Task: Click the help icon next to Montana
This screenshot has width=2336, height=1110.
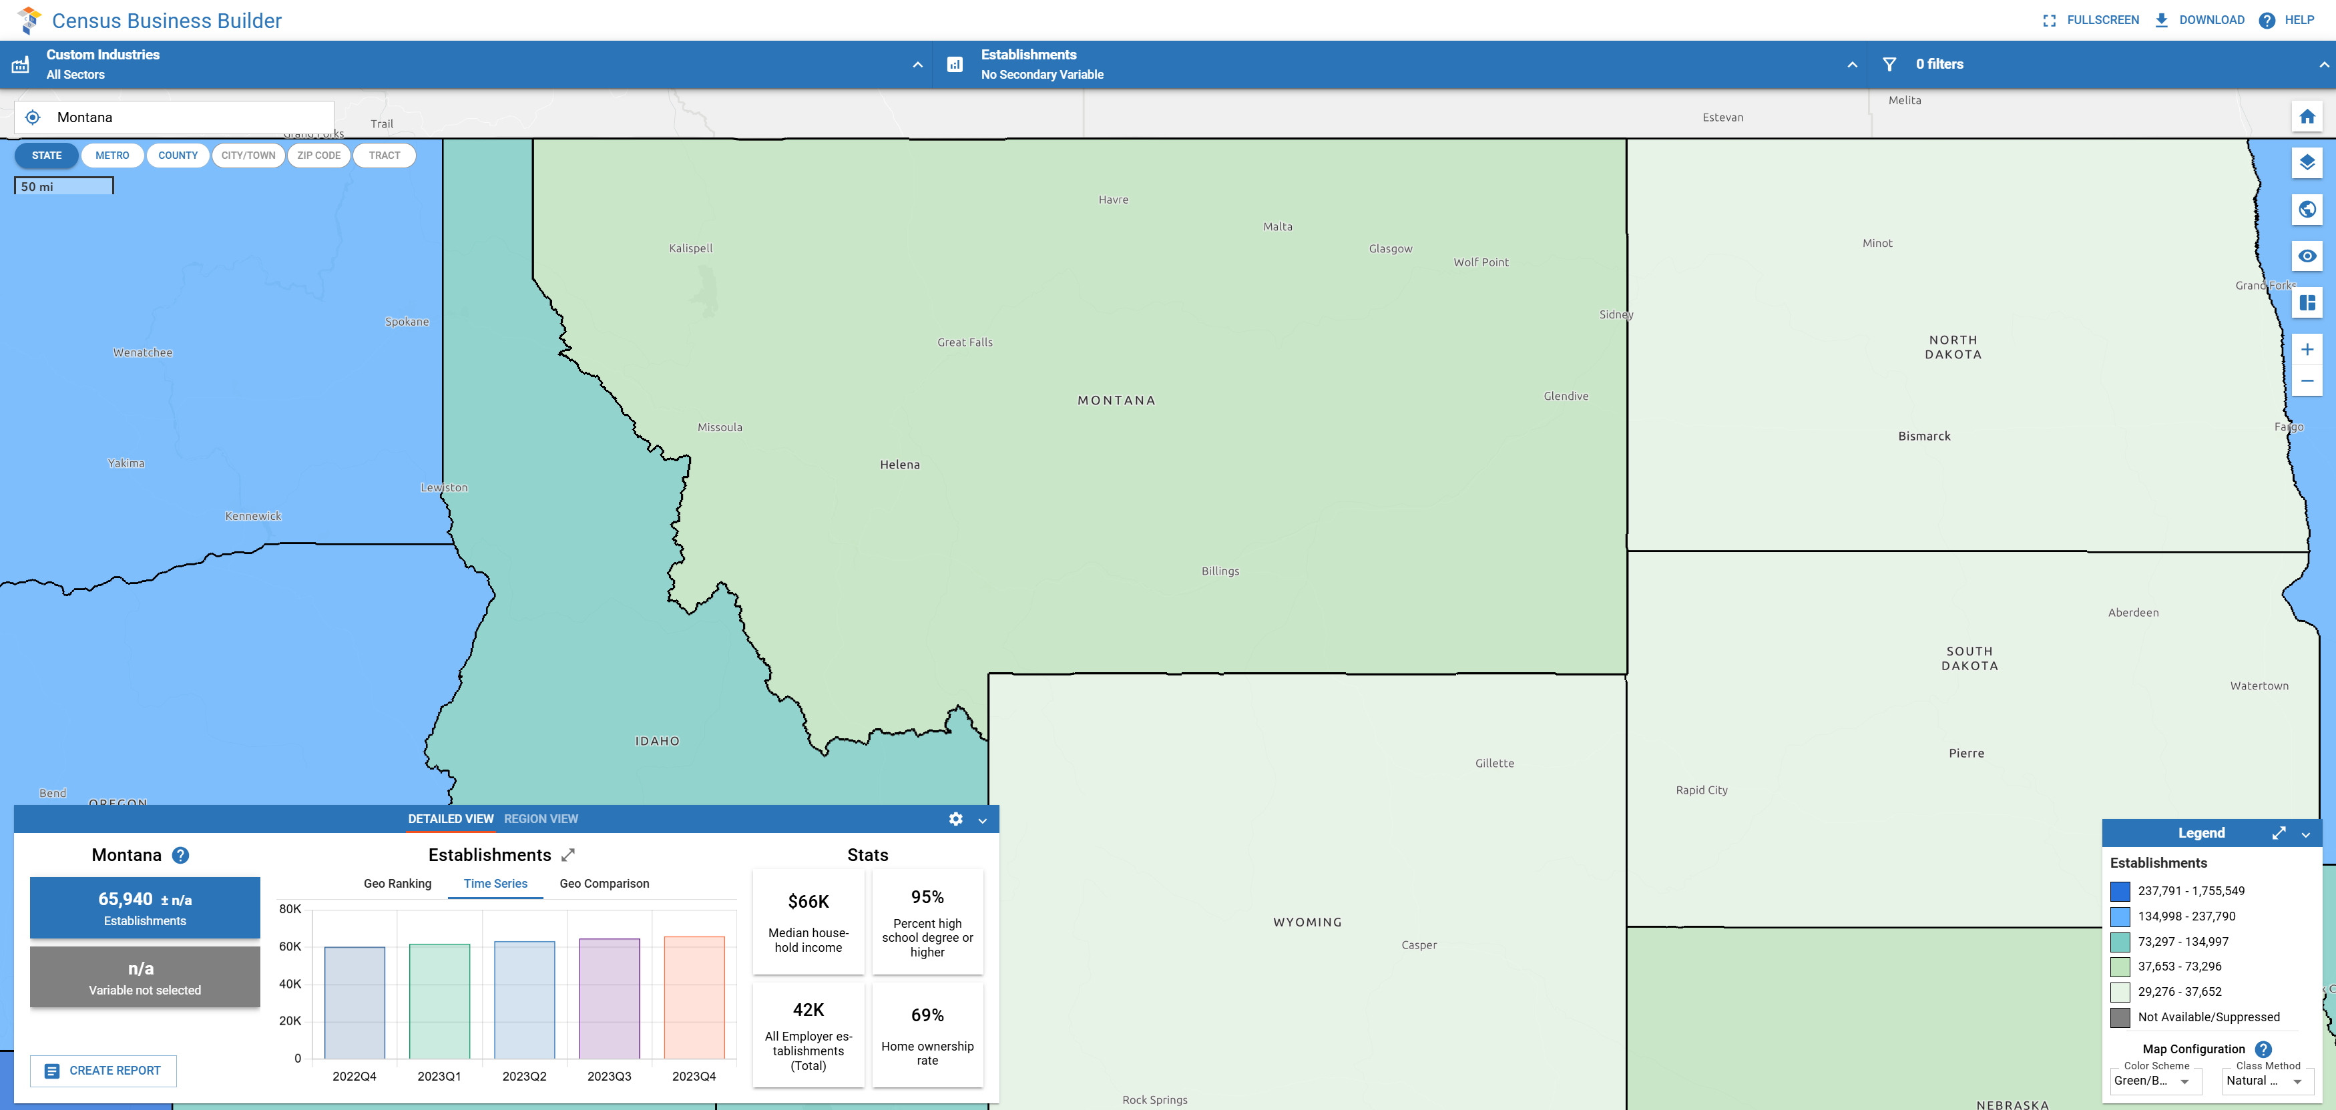Action: 180,855
